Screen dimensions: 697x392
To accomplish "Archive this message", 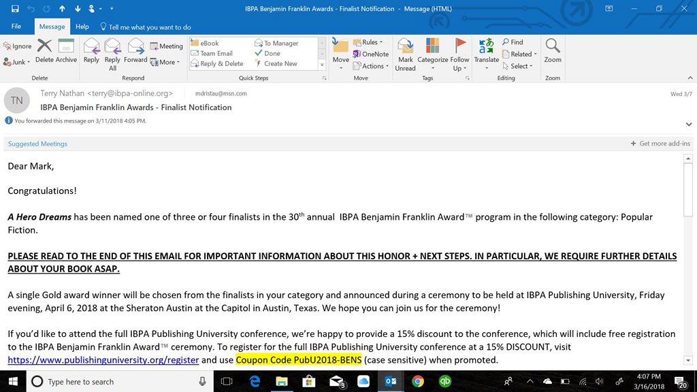I will [x=66, y=51].
